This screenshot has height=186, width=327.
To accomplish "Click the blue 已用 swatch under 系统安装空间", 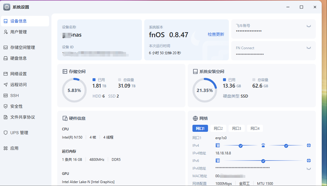I will tap(224, 80).
